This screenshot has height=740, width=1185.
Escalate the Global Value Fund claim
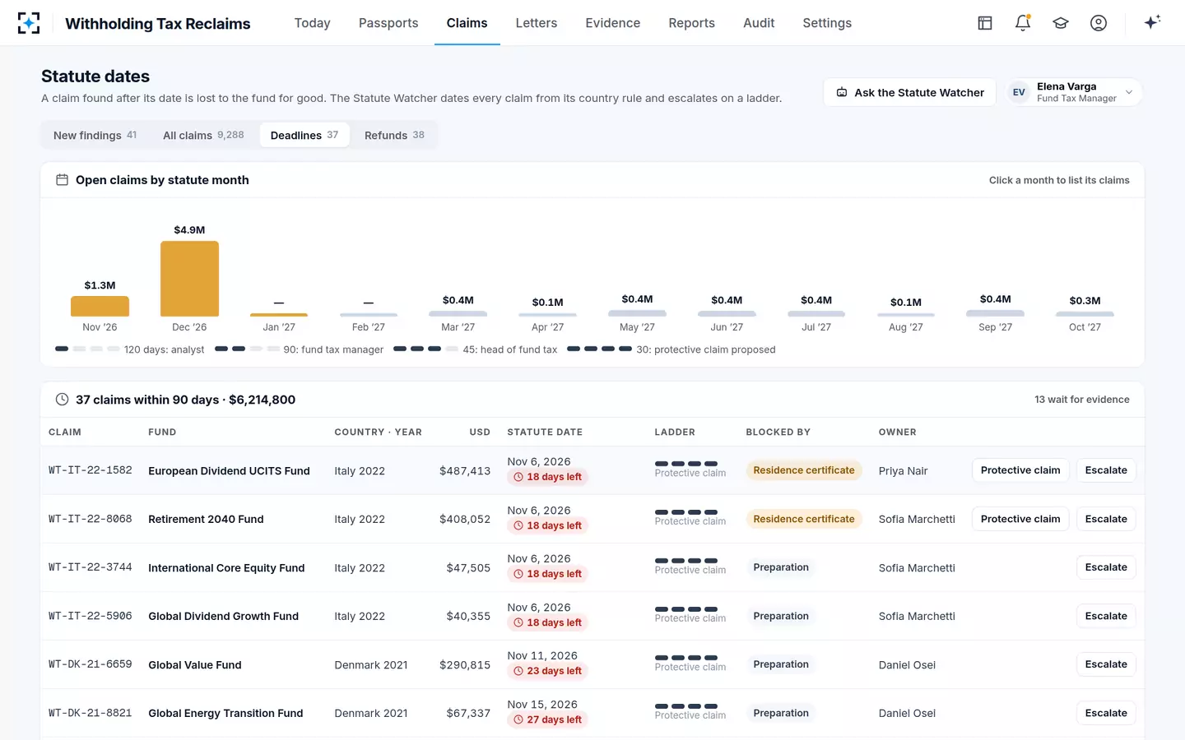(x=1106, y=664)
